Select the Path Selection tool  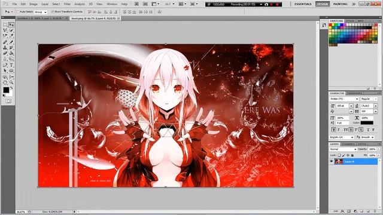click(x=5, y=70)
